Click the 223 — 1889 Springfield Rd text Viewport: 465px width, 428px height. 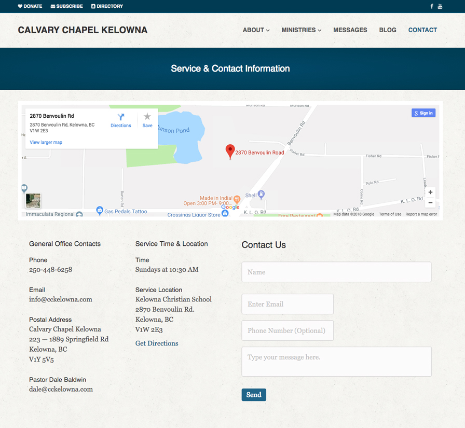click(69, 339)
